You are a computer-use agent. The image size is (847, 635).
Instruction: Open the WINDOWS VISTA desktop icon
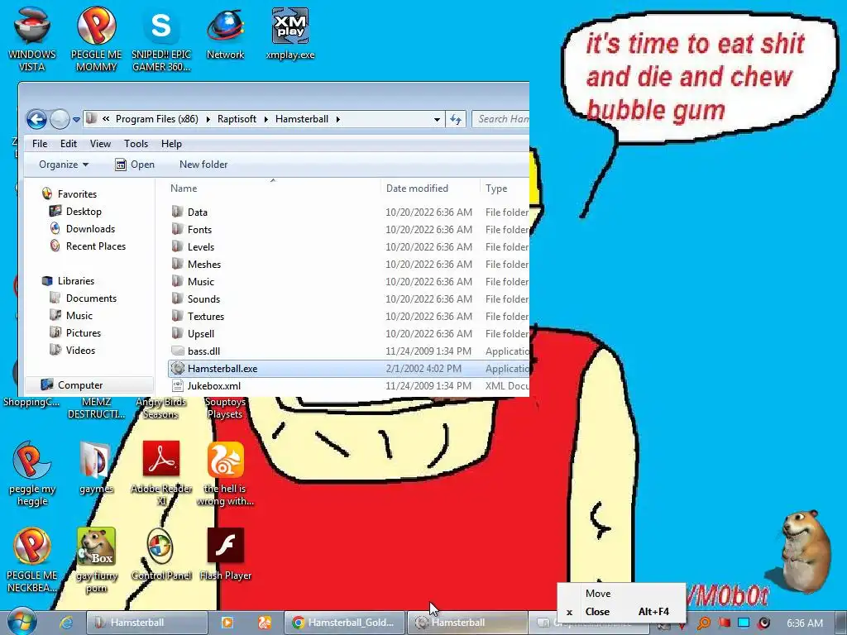[x=32, y=39]
